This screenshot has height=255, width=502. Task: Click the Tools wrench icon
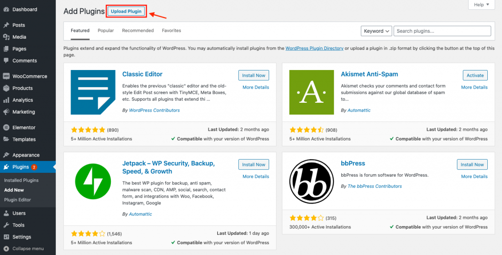pos(6,225)
